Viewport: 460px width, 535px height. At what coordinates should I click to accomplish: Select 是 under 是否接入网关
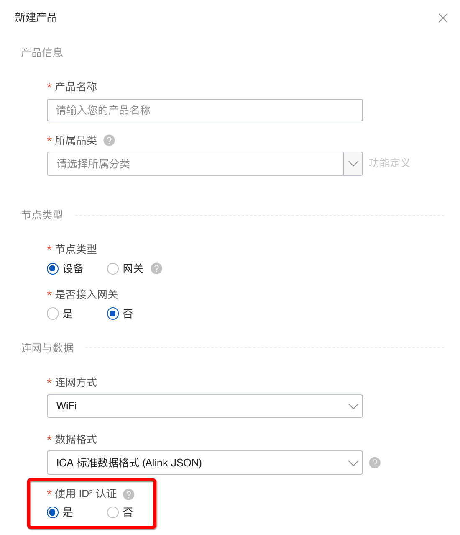(53, 314)
